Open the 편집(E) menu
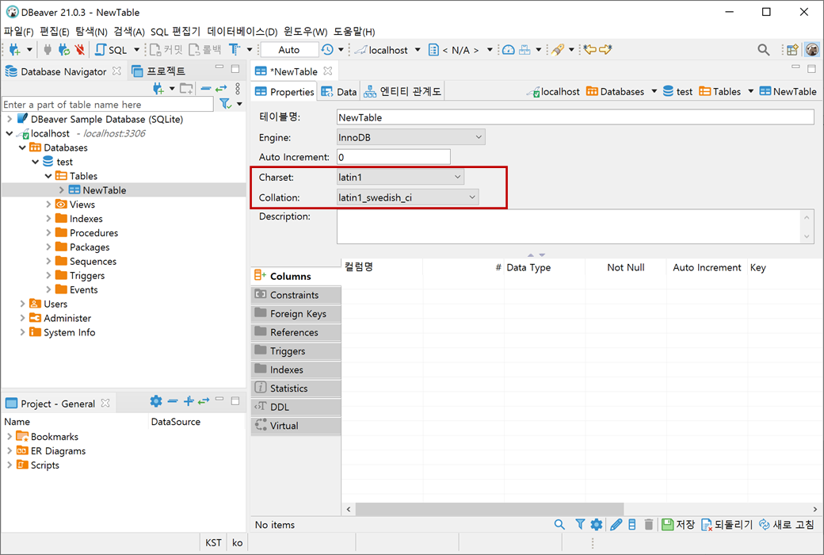This screenshot has height=555, width=824. coord(55,32)
